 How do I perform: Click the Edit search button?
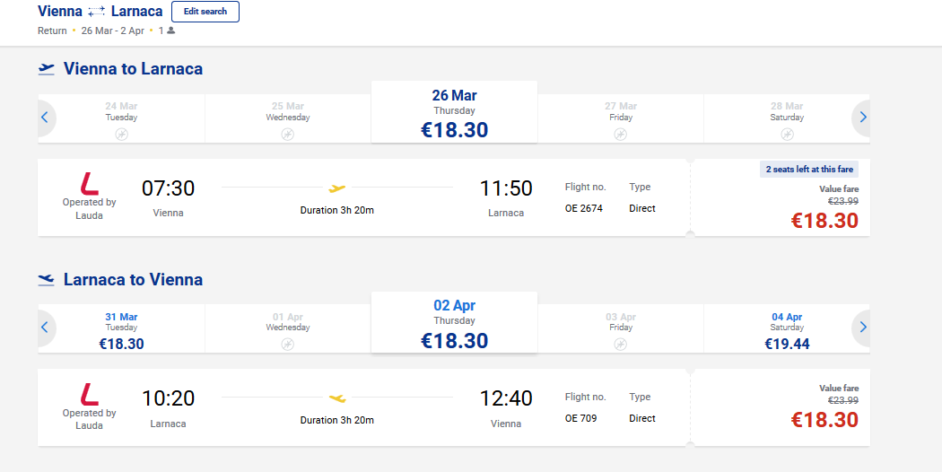205,12
